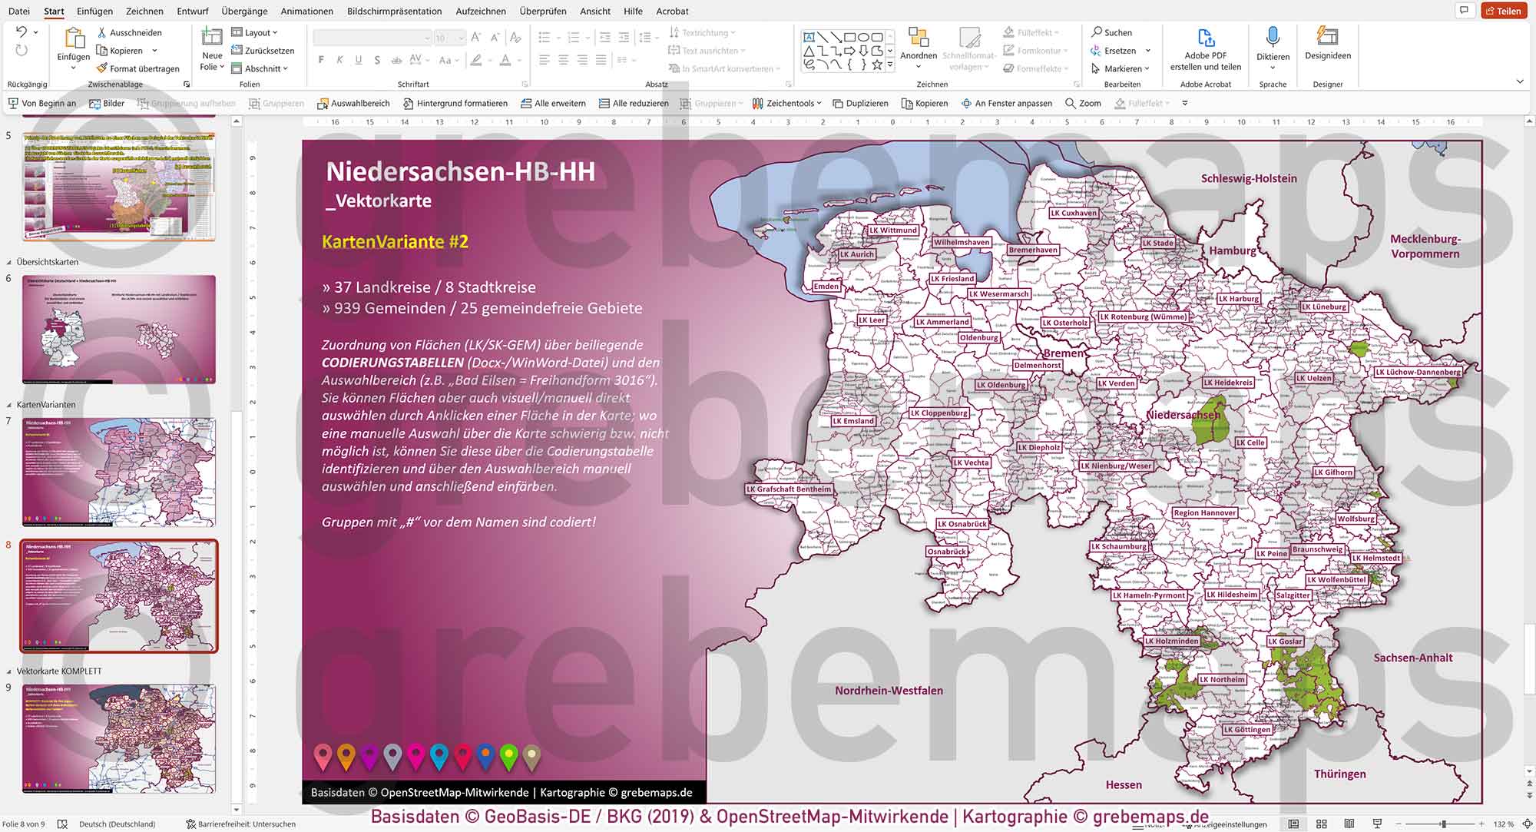1536x832 pixels.
Task: Click the Diktieren microphone icon
Action: point(1273,37)
